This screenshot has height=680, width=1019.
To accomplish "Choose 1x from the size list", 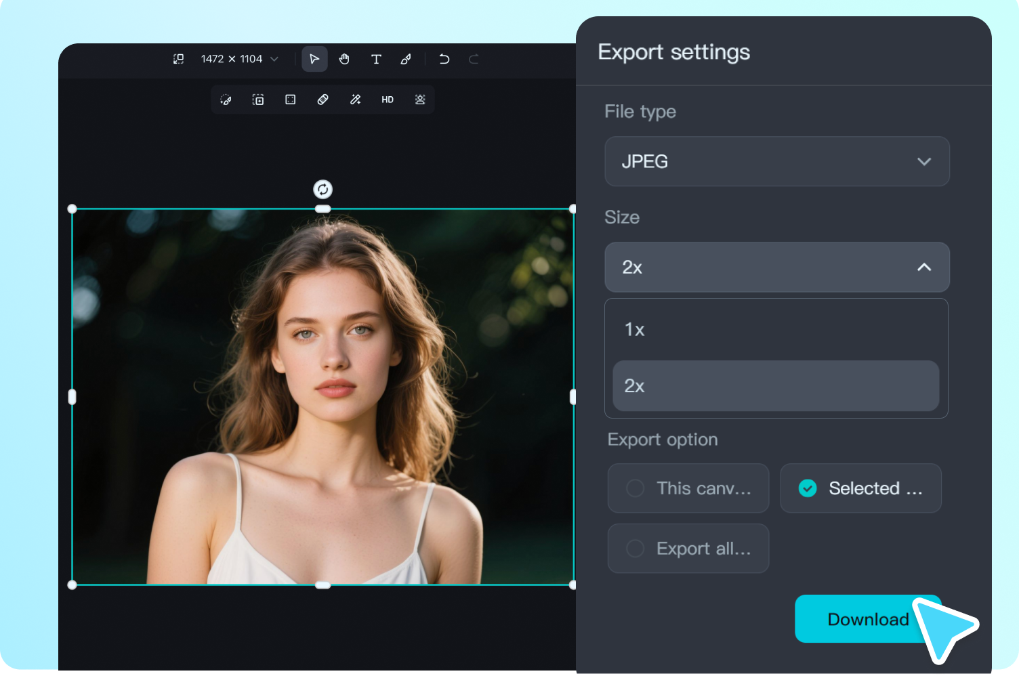I will click(x=776, y=330).
